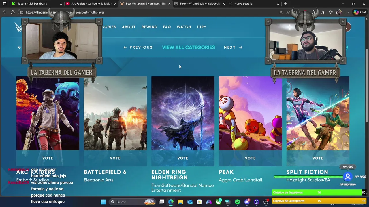Switch to Arc Raiders YouTube tab
The height and width of the screenshot is (207, 369).
coord(91,4)
